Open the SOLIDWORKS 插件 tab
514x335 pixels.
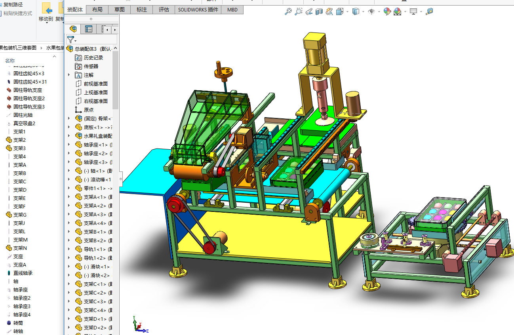click(198, 10)
